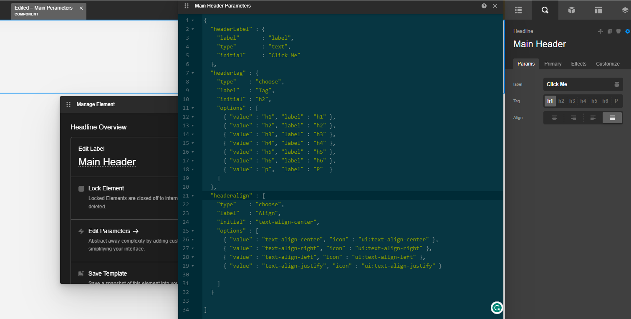Click the magnifier inspector icon
The width and height of the screenshot is (631, 319).
pyautogui.click(x=545, y=10)
